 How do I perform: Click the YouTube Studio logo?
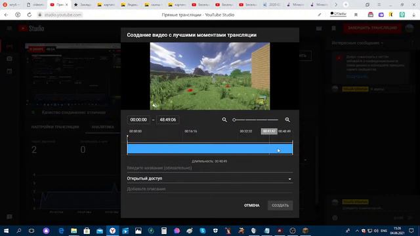click(31, 28)
